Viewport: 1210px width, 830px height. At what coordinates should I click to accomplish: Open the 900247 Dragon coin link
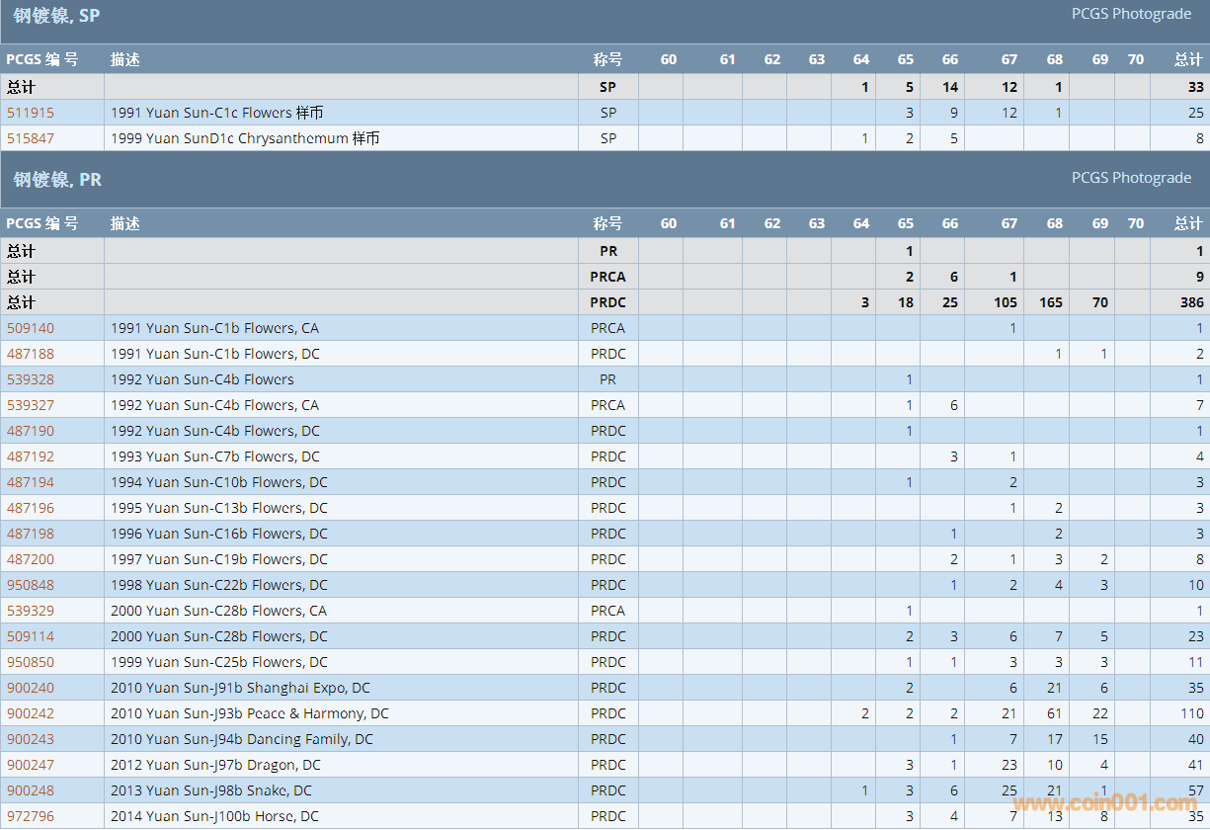click(31, 765)
